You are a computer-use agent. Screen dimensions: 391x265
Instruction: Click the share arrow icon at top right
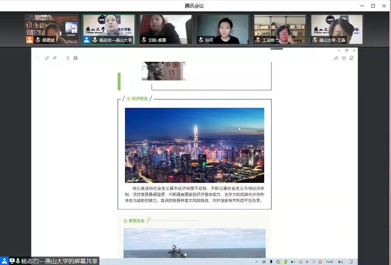[336, 58]
